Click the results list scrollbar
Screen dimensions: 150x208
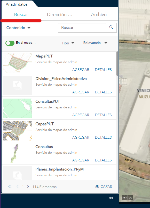pos(117,64)
